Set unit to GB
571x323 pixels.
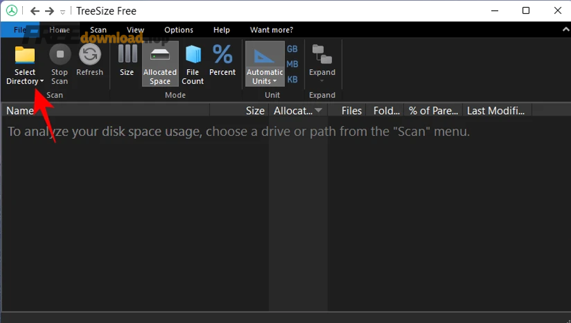[292, 49]
